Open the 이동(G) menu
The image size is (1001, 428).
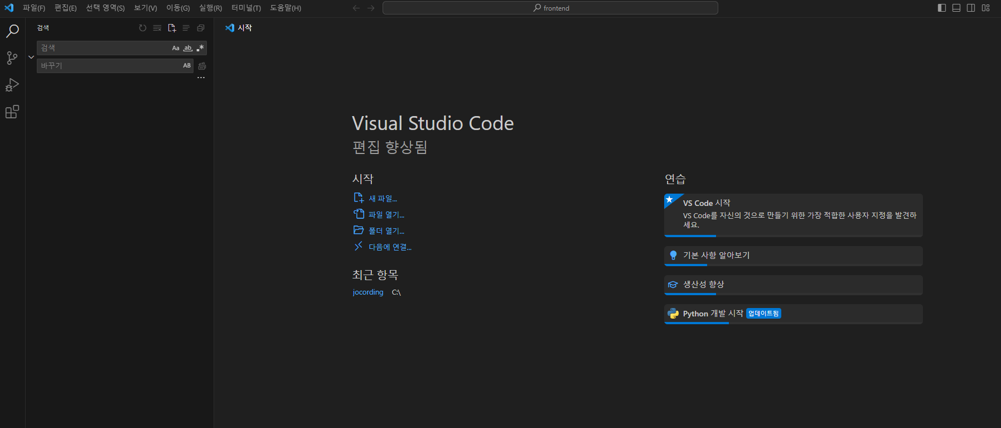178,8
